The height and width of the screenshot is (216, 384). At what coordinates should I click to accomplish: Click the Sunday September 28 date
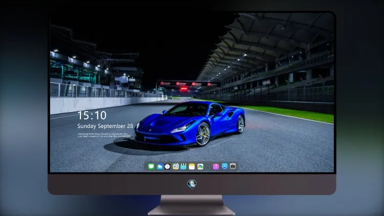105,126
